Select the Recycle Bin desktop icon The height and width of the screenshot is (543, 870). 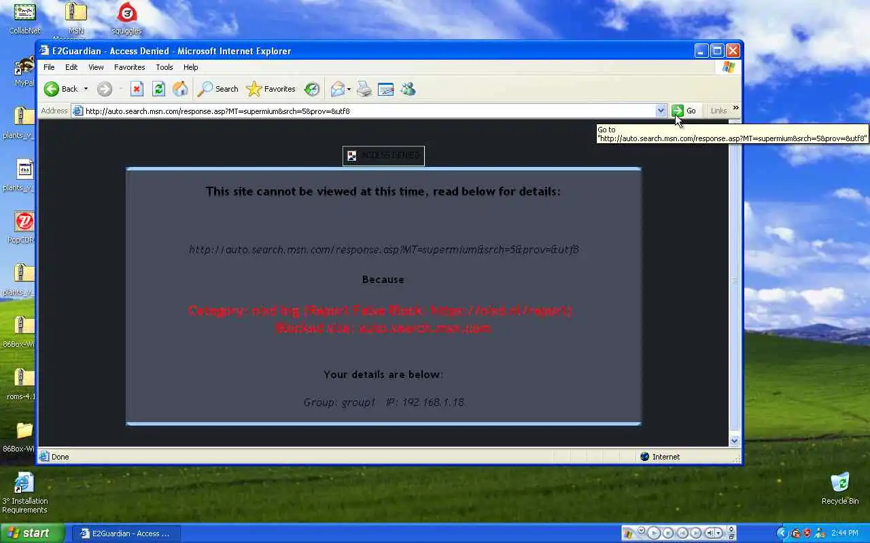pos(840,488)
